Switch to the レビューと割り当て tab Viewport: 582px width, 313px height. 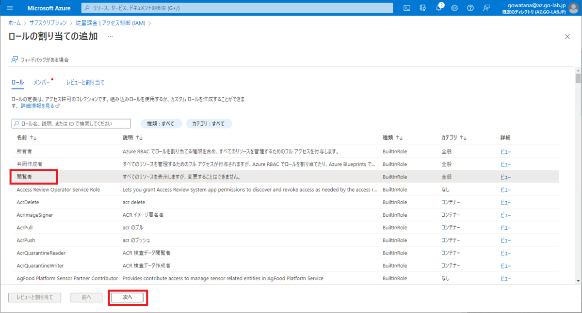click(85, 82)
